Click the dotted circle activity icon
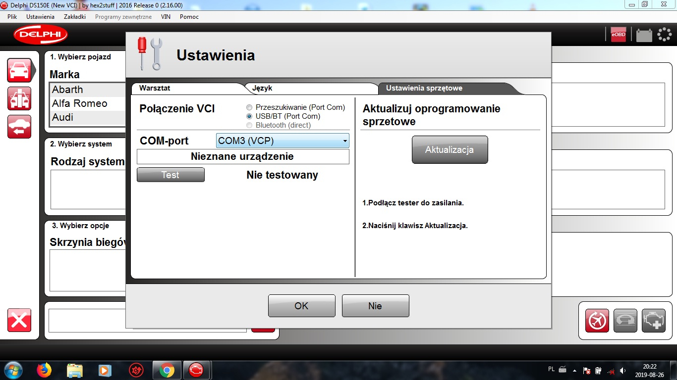Image resolution: width=677 pixels, height=380 pixels. click(x=664, y=34)
